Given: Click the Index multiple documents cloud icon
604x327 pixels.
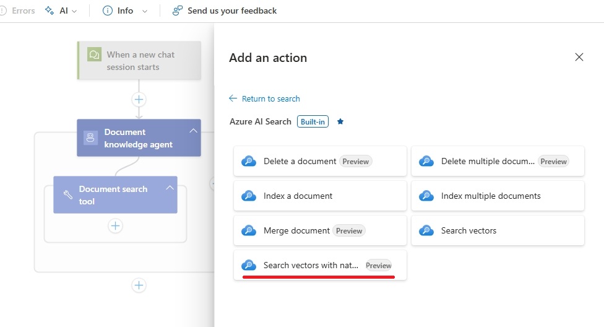Looking at the screenshot, I should click(426, 196).
